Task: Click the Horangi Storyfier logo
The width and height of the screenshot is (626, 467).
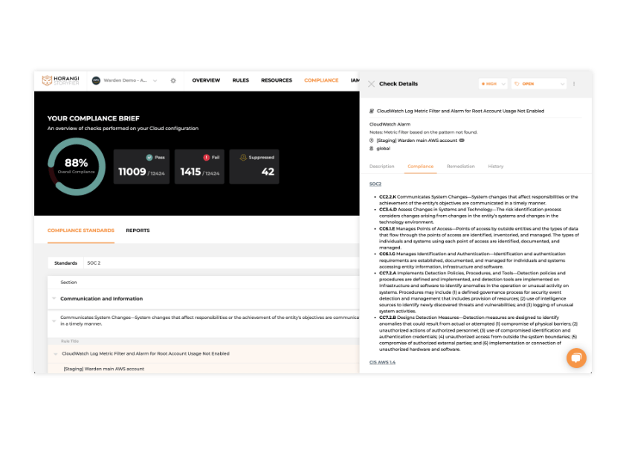Action: pyautogui.click(x=61, y=80)
